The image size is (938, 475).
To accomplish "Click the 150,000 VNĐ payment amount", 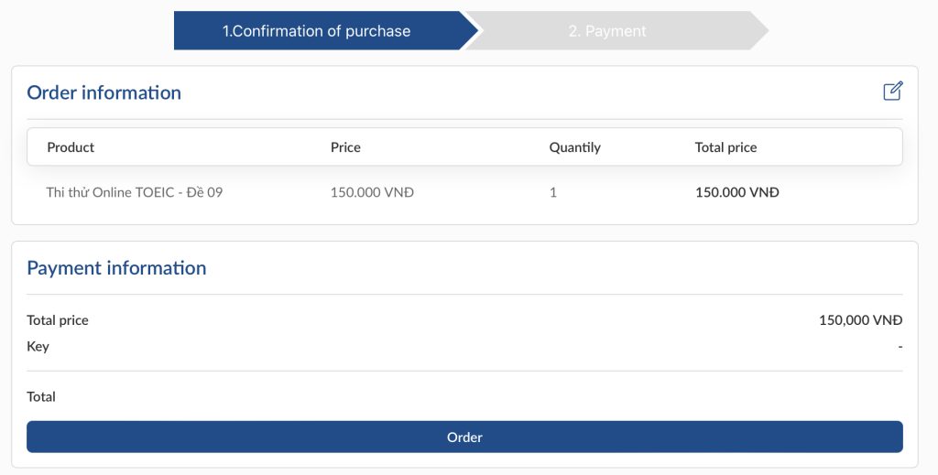I will 860,320.
